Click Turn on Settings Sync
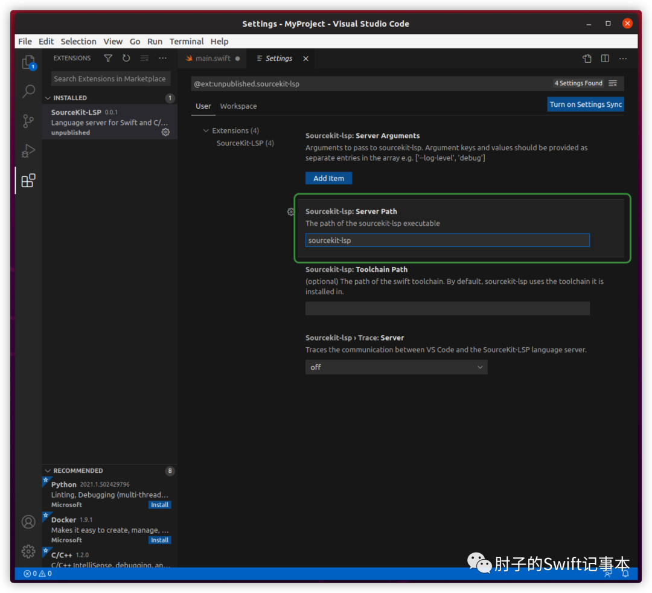The image size is (652, 593). click(586, 104)
